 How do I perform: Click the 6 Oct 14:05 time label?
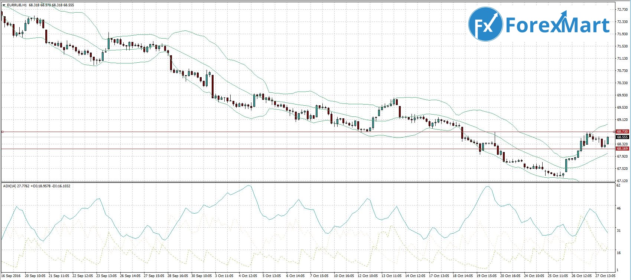tap(295, 276)
